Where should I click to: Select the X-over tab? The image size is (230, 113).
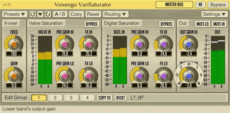pos(11,23)
